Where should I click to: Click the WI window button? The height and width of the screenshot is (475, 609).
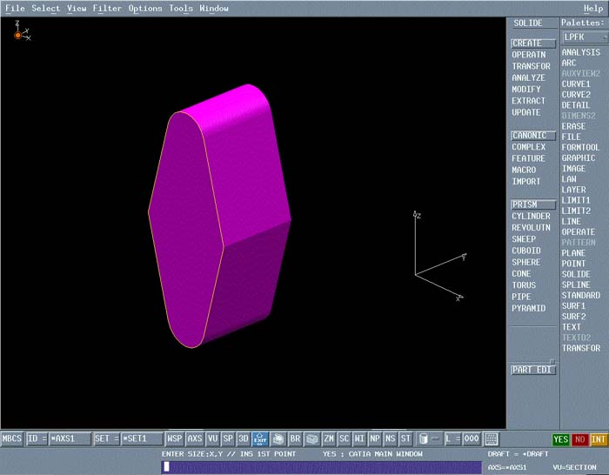359,438
